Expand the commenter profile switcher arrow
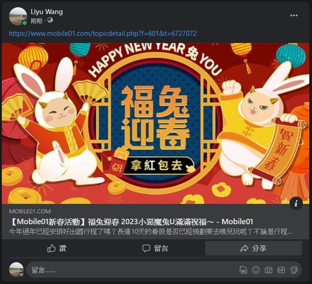 pyautogui.click(x=21, y=274)
